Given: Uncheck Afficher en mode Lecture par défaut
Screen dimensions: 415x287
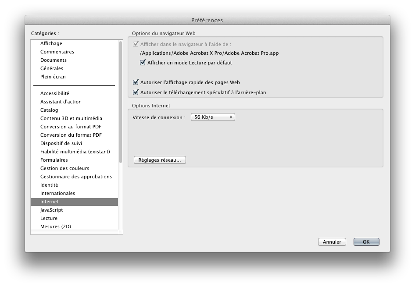Looking at the screenshot, I should coord(143,62).
